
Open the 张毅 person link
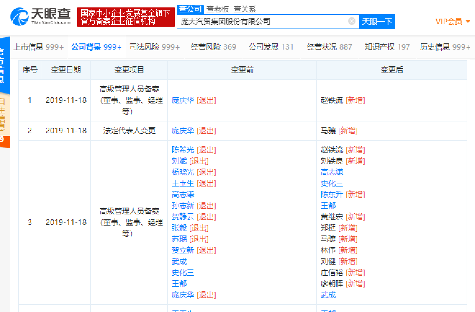point(179,228)
